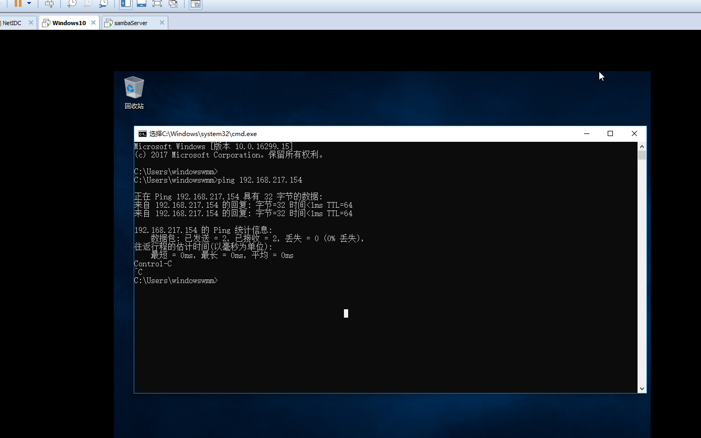Screen dimensions: 701x438
Task: Click the '最短 = 0ms' statistics line
Action: coord(222,255)
